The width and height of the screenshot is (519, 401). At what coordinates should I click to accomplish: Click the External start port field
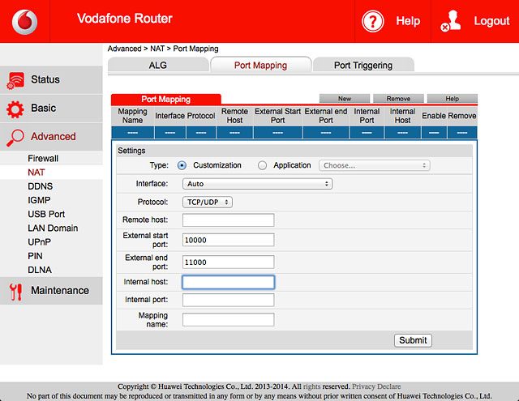point(228,240)
